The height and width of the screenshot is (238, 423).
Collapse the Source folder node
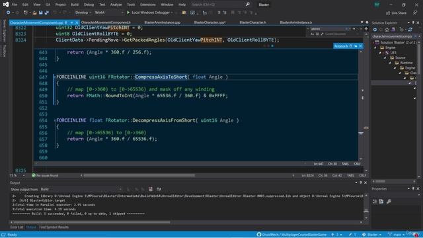385,58
